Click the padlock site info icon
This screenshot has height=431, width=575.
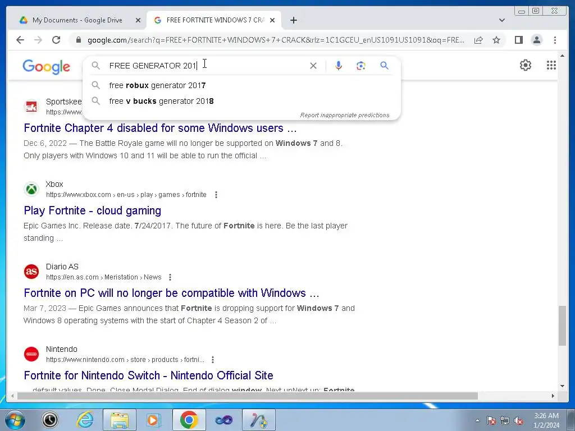tap(79, 40)
